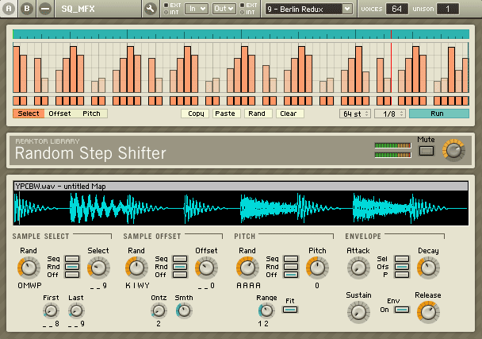Adjust the main output volume knob
Image resolution: width=482 pixels, height=339 pixels.
pos(453,150)
